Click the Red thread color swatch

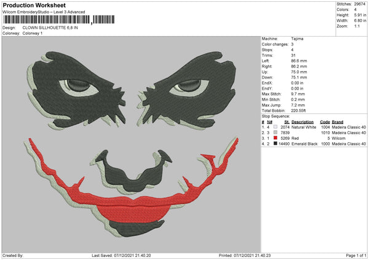coord(276,138)
